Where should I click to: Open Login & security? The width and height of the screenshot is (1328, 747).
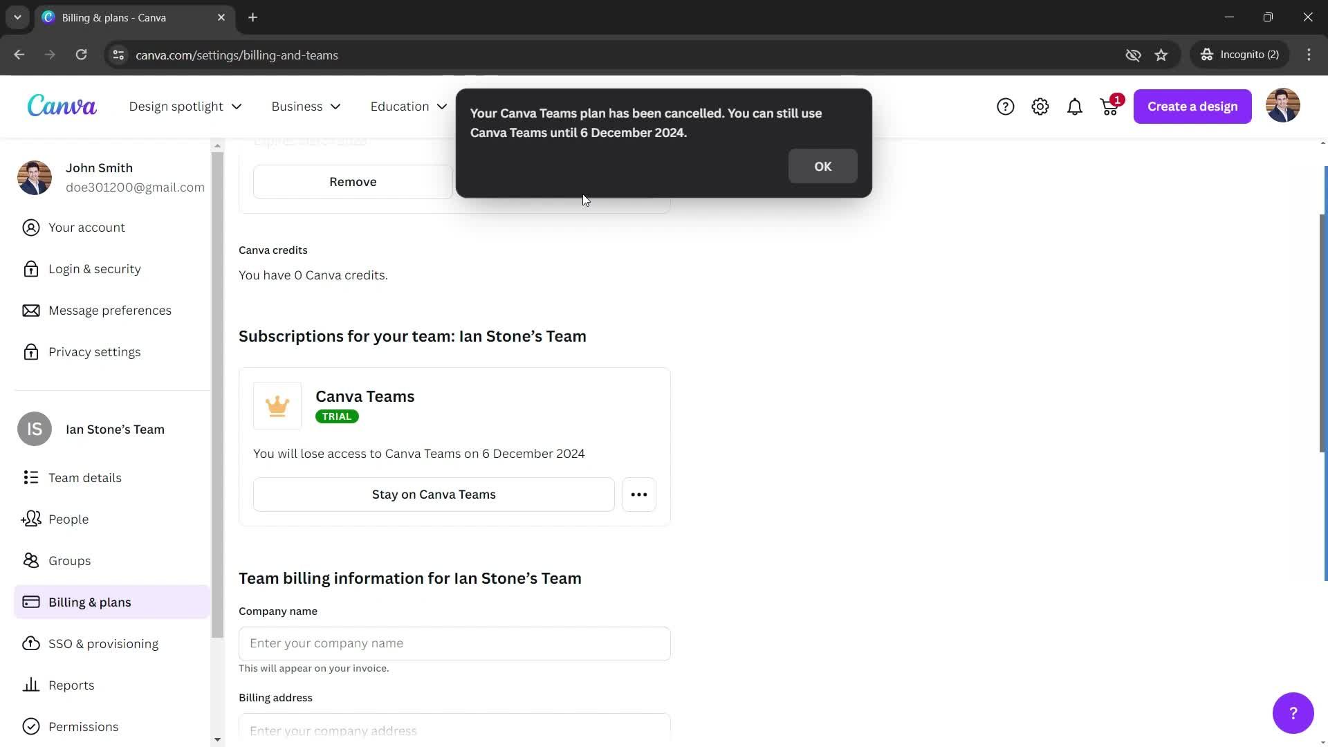(112, 269)
